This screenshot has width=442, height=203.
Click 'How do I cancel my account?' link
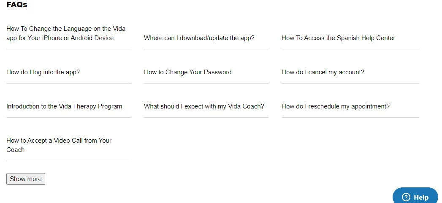[x=323, y=72]
